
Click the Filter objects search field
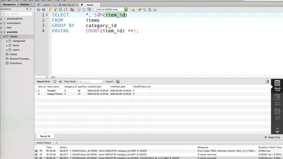coord(17,14)
